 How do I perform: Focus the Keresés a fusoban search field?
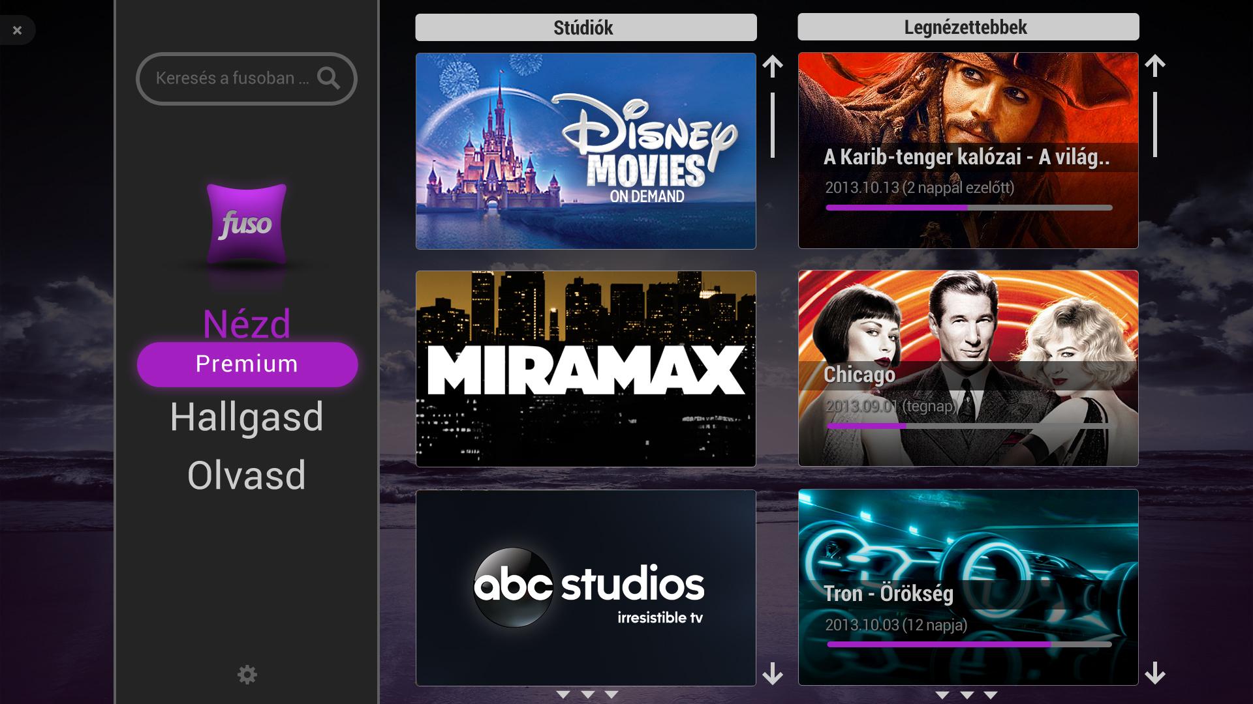(x=232, y=78)
